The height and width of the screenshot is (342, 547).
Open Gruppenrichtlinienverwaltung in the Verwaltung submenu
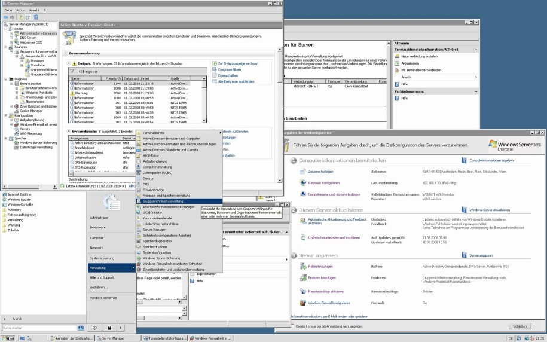tap(163, 201)
